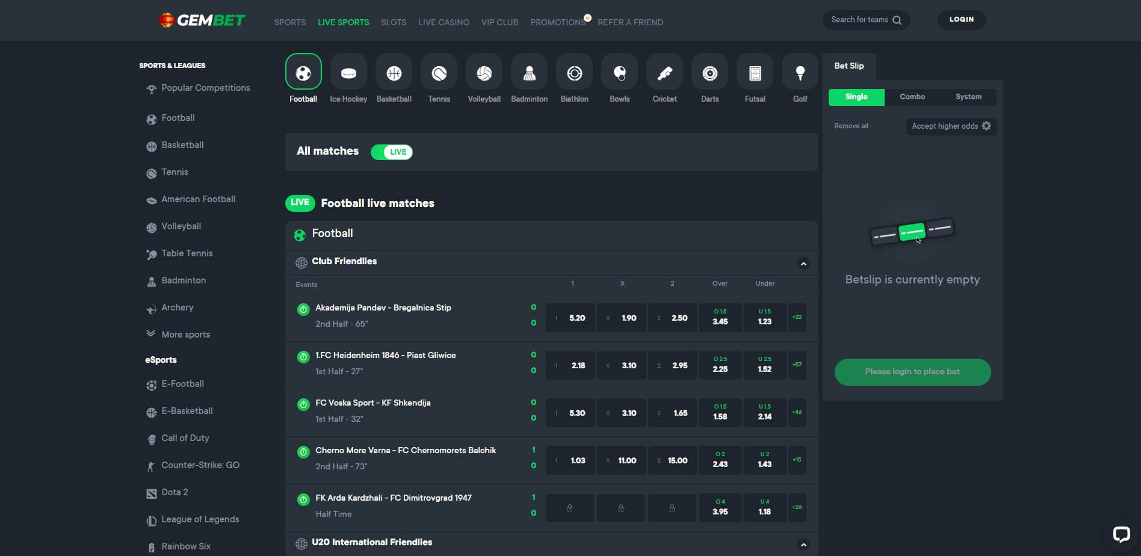Viewport: 1141px width, 556px height.
Task: Choose the Basketball icon in sports bar
Action: tap(394, 73)
